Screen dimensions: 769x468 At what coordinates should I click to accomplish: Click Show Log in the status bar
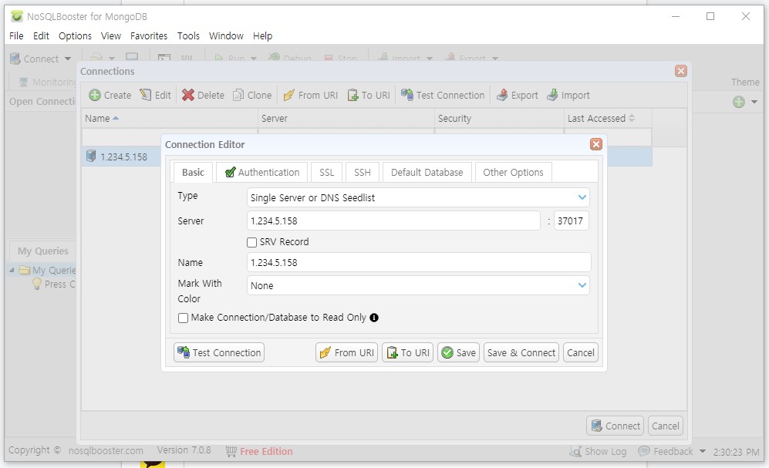598,451
